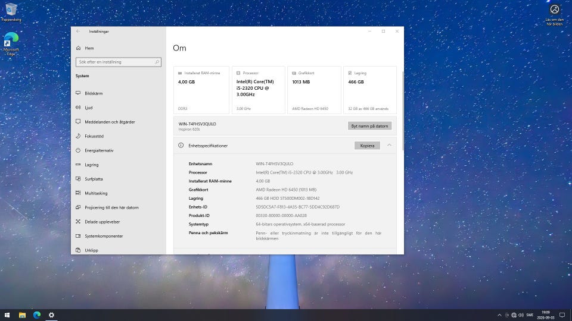Open the notification center icon
This screenshot has height=321, width=572.
tap(562, 315)
